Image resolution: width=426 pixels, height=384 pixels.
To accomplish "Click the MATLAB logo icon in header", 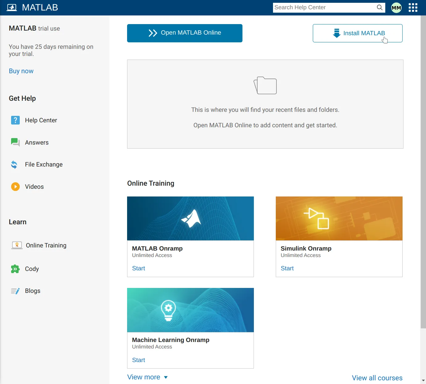I will pos(12,7).
